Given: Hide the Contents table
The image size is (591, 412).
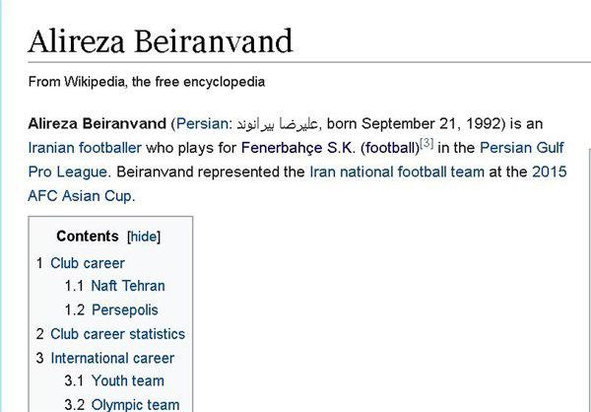Looking at the screenshot, I should click(x=144, y=237).
